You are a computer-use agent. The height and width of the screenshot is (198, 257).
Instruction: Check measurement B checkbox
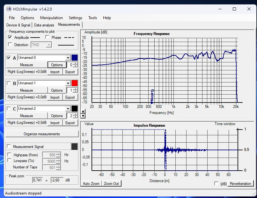click(9, 83)
